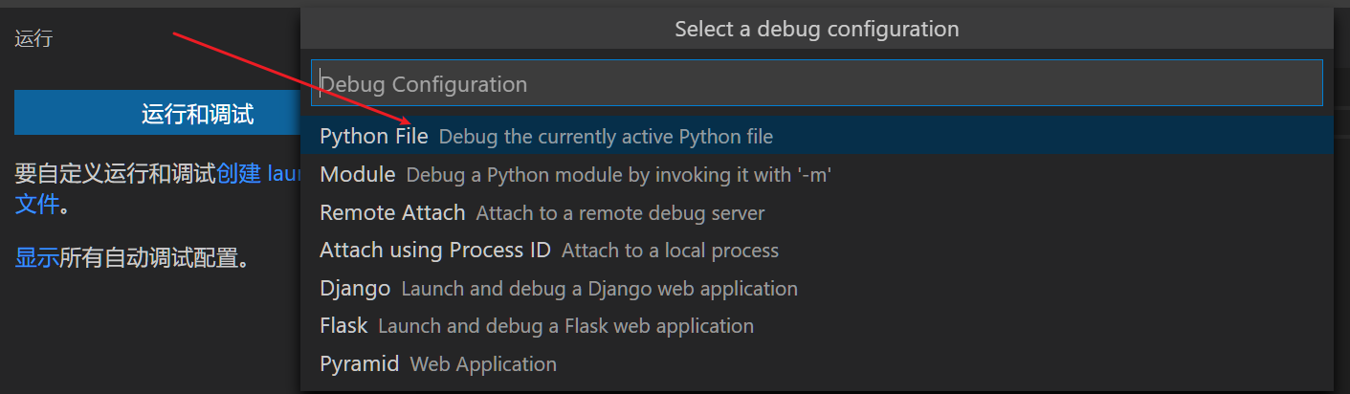Click 'Launch and debug a Django web application' text
Viewport: 1350px width, 394px height.
point(599,289)
